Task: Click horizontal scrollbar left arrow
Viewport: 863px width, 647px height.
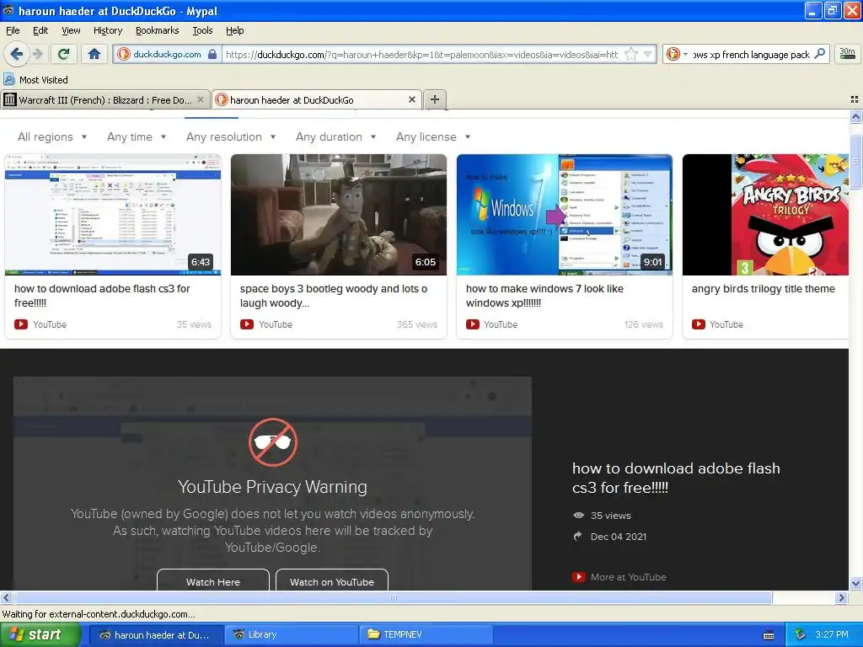Action: (x=6, y=597)
